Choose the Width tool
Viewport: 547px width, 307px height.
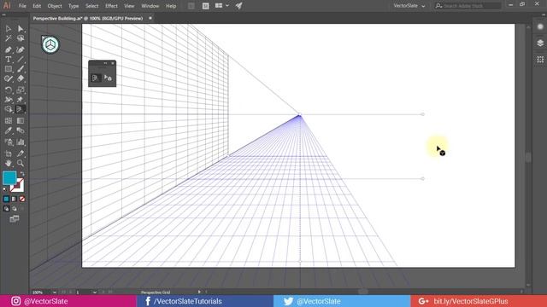click(9, 100)
